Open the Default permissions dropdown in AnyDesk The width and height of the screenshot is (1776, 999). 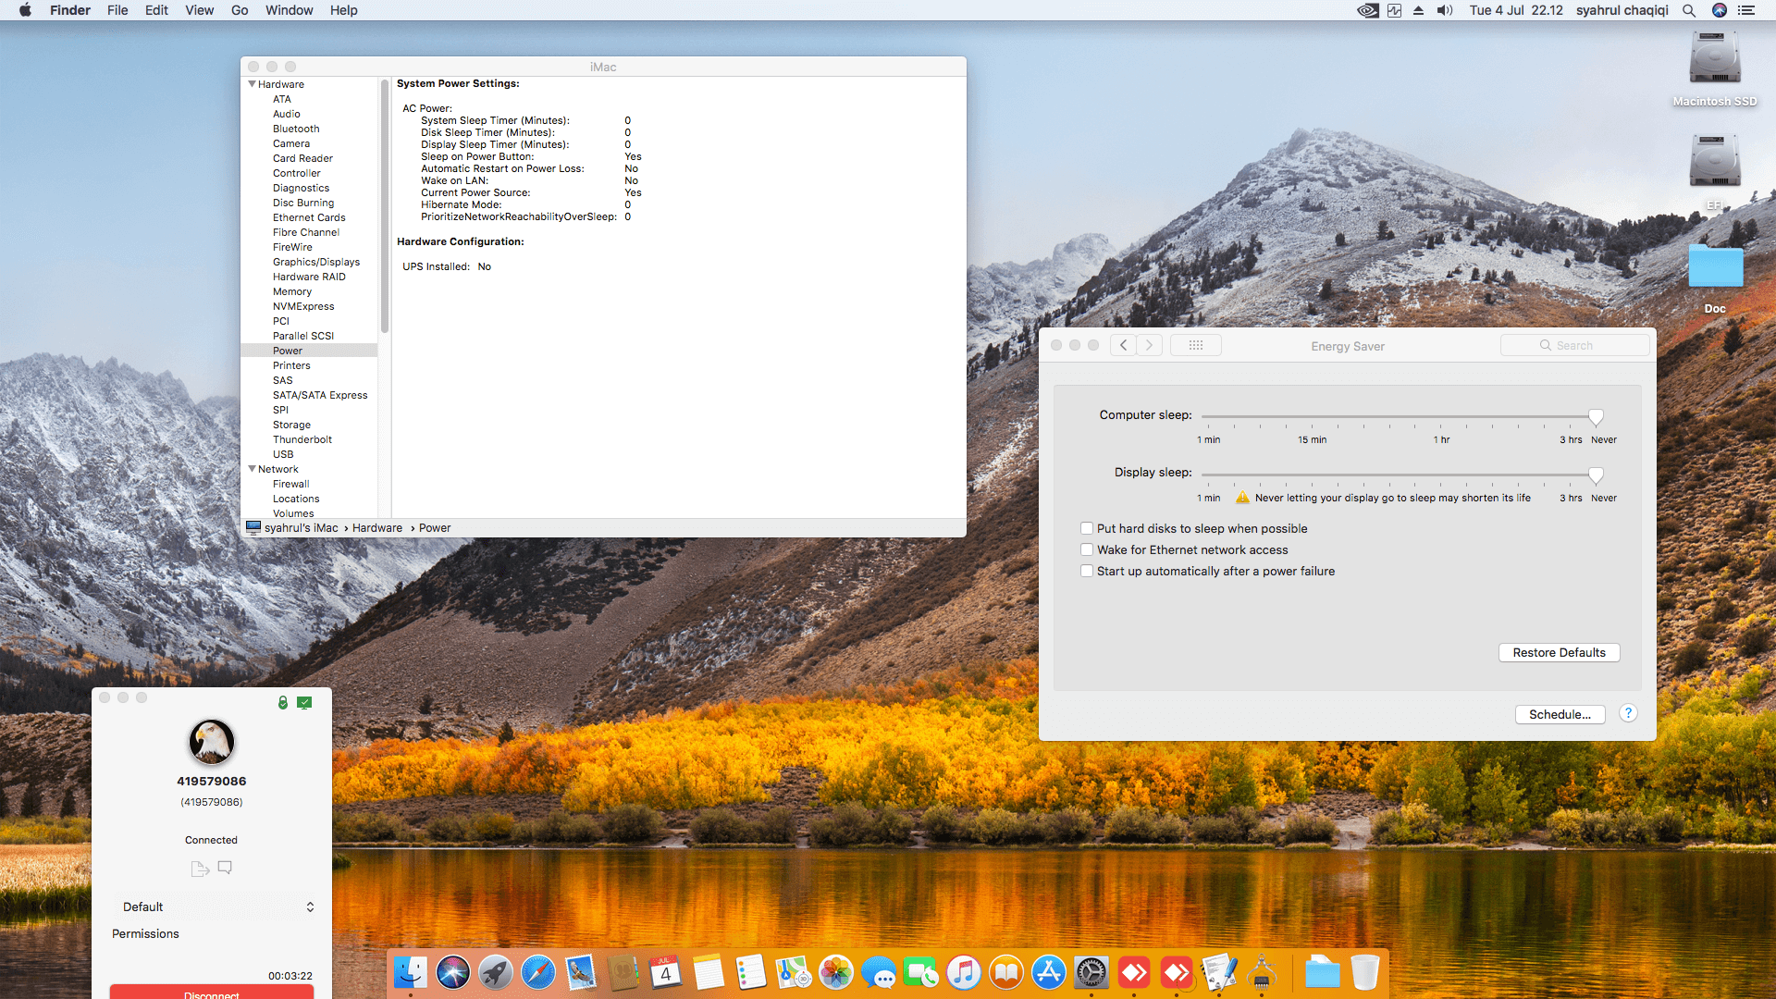tap(216, 906)
